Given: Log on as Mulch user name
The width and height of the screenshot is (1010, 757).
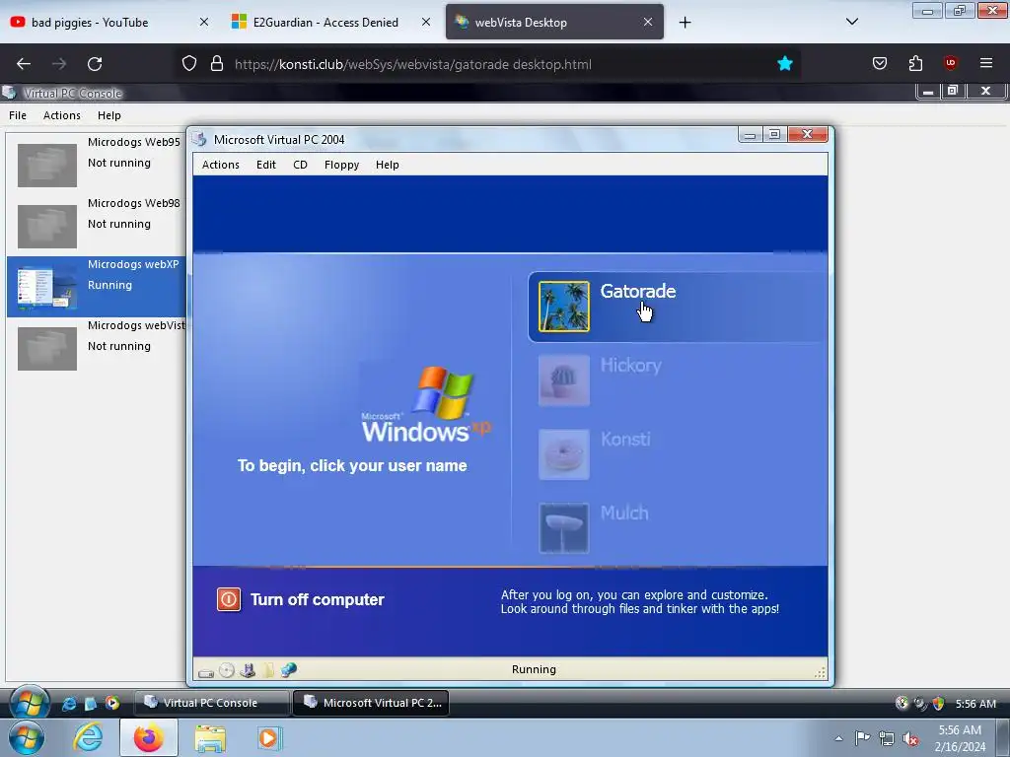Looking at the screenshot, I should tap(624, 513).
